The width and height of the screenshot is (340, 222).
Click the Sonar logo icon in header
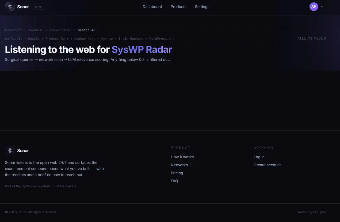pos(10,7)
